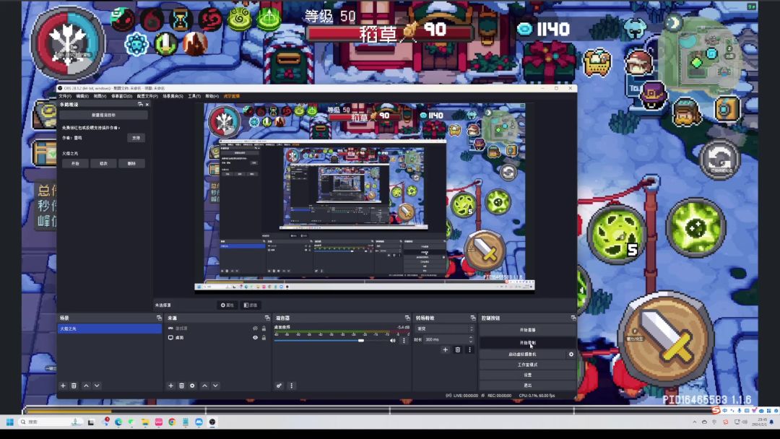Toggle lock for the 桌面 source

point(264,338)
